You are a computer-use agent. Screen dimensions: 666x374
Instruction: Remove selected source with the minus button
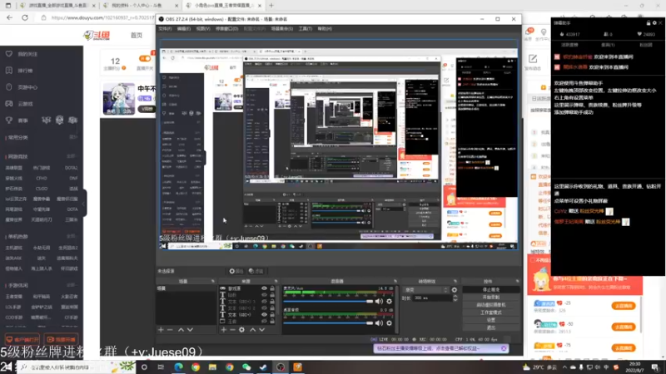click(x=232, y=329)
